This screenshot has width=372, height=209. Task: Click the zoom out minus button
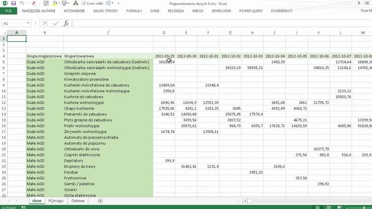(348, 208)
